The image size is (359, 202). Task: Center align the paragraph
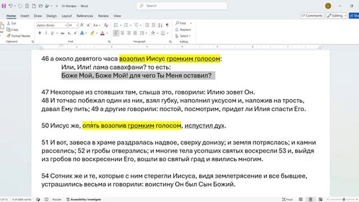click(122, 33)
